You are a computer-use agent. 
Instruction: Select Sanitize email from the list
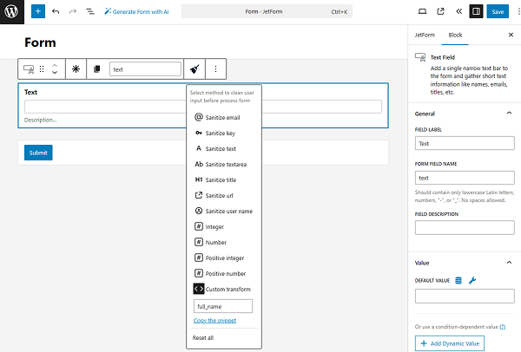[x=222, y=117]
